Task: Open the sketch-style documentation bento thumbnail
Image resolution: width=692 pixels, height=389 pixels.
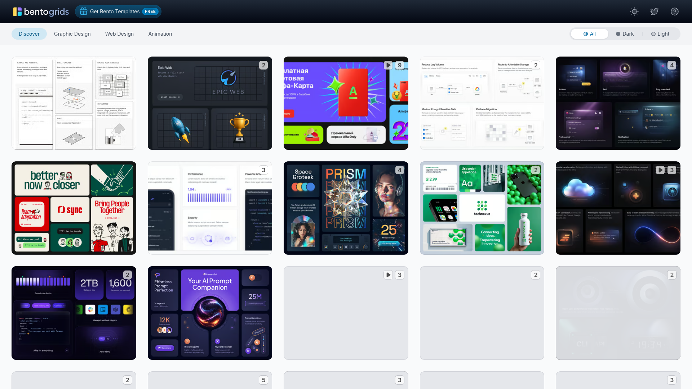Action: (74, 103)
